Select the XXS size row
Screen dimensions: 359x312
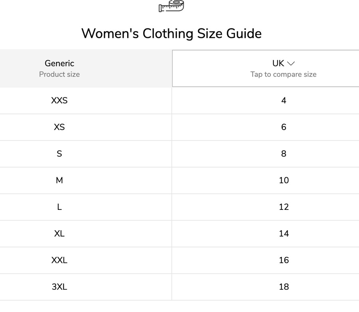179,101
